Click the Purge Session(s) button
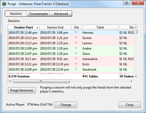Screen dimensions: 146x113 point(22,90)
